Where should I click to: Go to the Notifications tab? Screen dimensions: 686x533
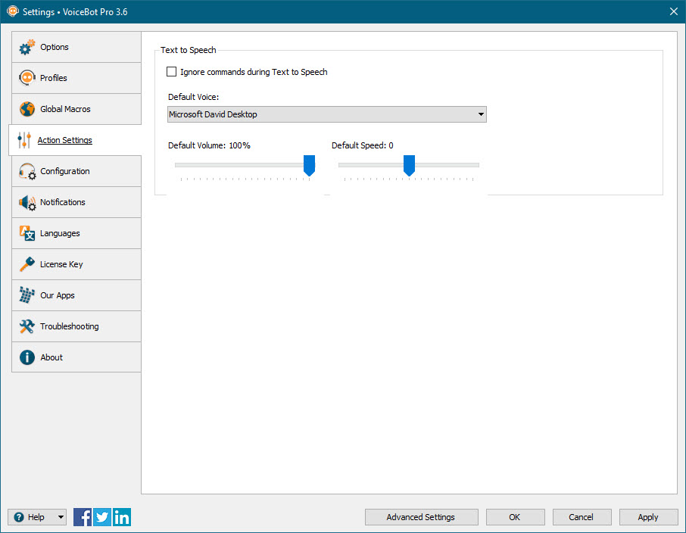pyautogui.click(x=76, y=202)
